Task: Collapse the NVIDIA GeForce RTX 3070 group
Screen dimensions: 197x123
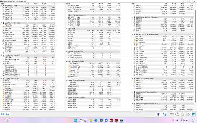Action: pos(133,34)
